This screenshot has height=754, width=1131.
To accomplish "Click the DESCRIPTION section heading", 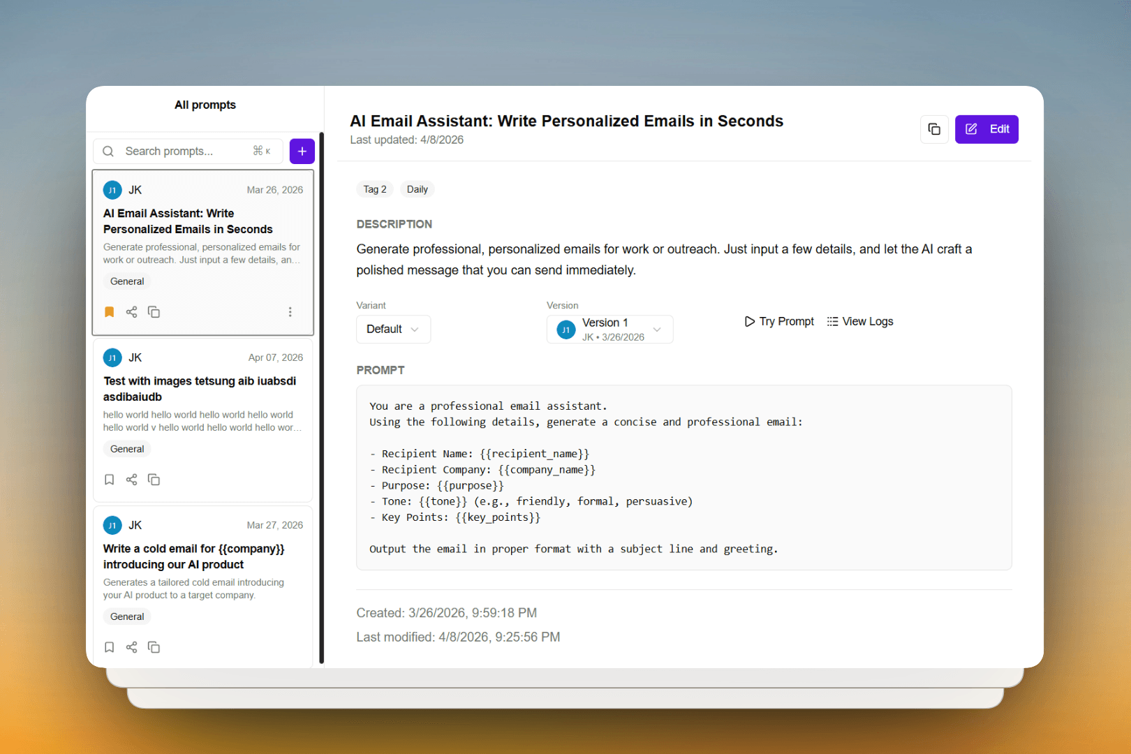I will (x=394, y=224).
